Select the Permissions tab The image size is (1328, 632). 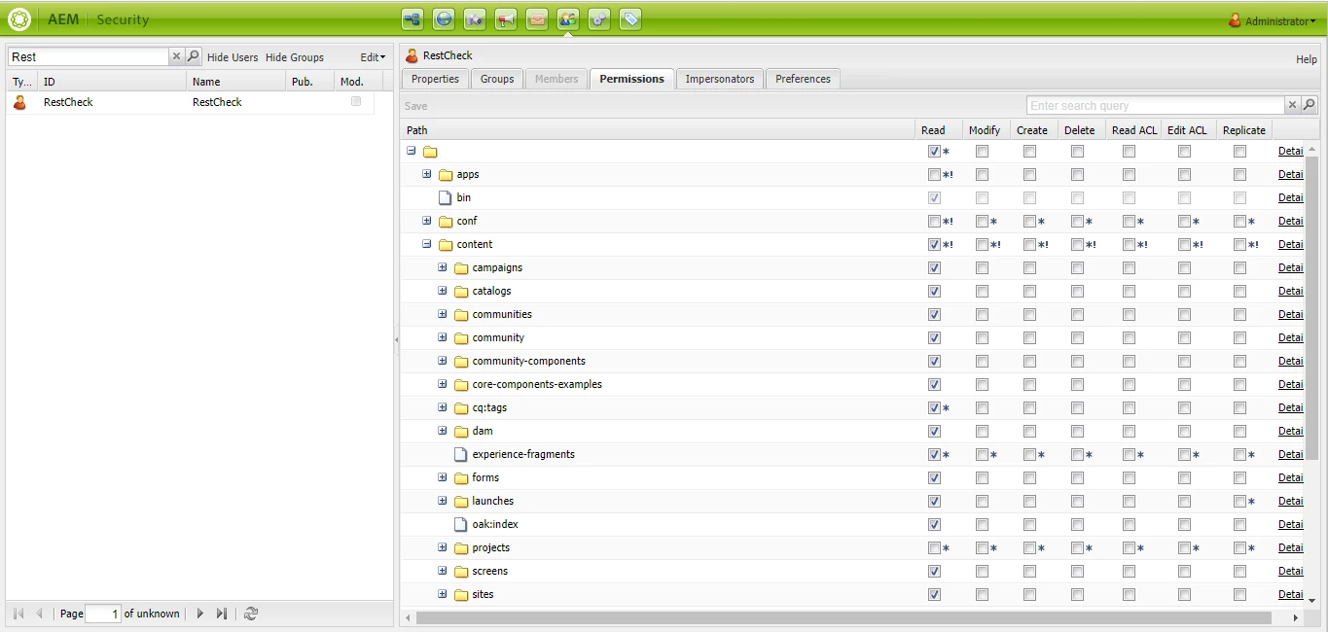coord(631,79)
